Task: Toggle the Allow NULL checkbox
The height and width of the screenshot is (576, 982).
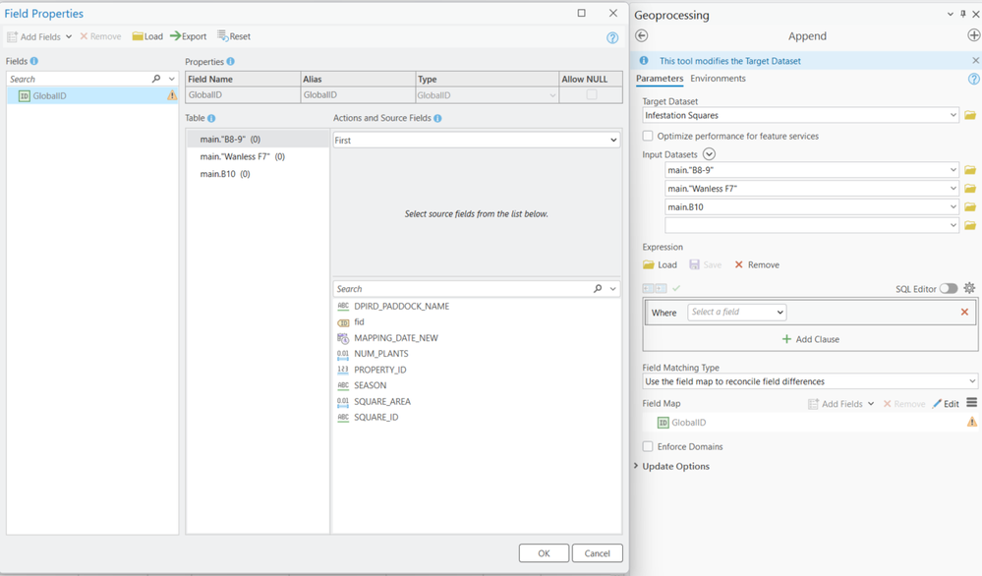Action: click(x=591, y=94)
